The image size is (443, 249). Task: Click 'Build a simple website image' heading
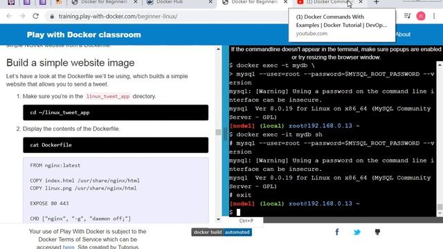71,63
